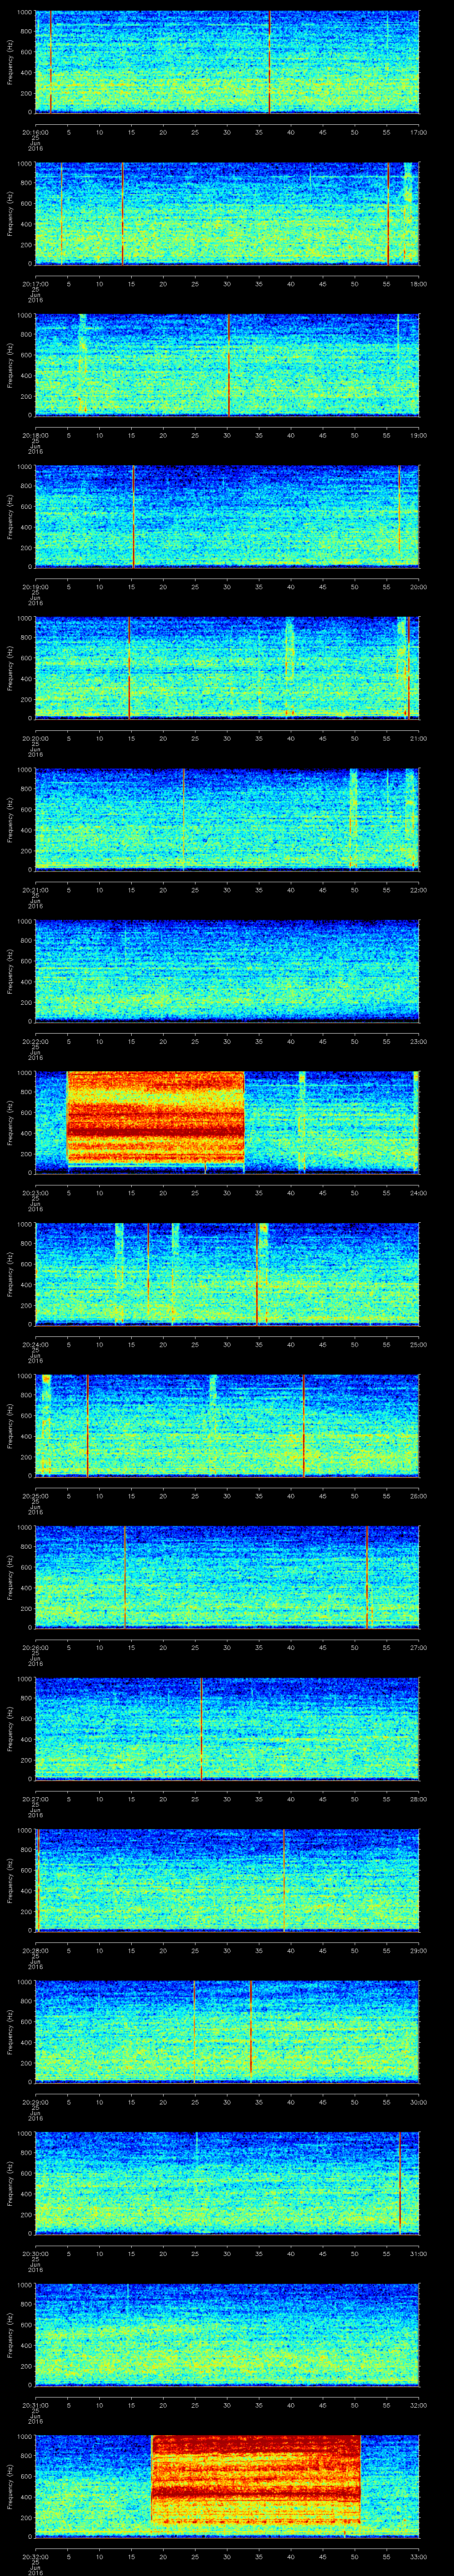Open the spectrogram panel starting at 20:19:00

pos(227,517)
